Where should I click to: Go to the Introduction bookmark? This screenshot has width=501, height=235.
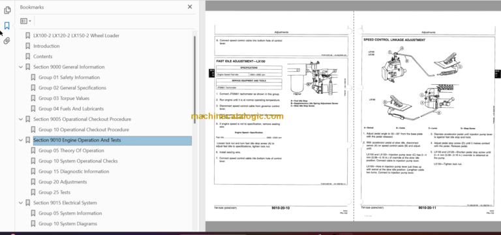[x=46, y=46]
